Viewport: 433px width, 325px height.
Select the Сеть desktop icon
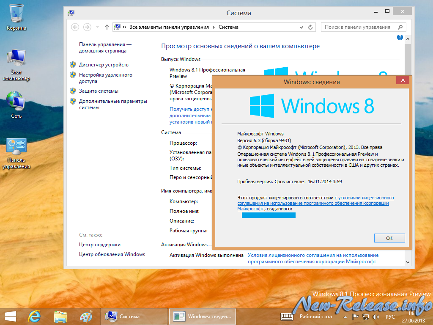(x=16, y=105)
